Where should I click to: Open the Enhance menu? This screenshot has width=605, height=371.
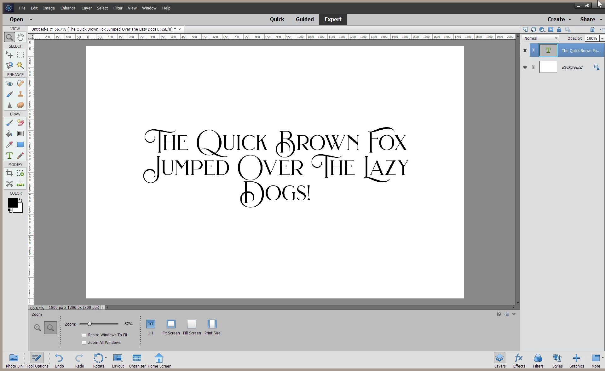pyautogui.click(x=68, y=8)
